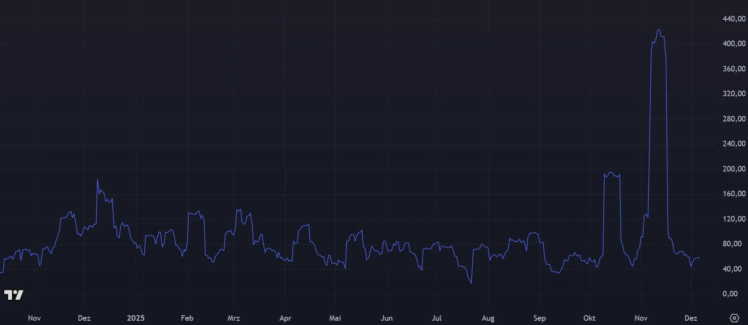The width and height of the screenshot is (748, 325).
Task: Click the line's lowest point before Aug
Action: [x=471, y=283]
